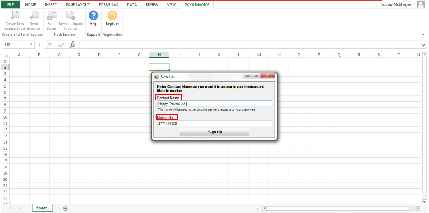The height and width of the screenshot is (213, 429).
Task: Click the formula bar input area
Action: [250, 45]
